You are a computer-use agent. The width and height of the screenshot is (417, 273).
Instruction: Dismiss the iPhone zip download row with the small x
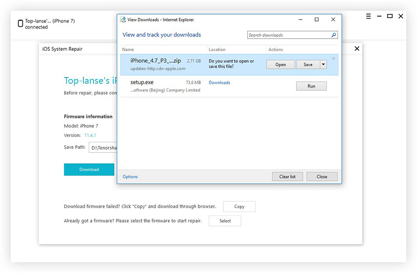click(334, 58)
